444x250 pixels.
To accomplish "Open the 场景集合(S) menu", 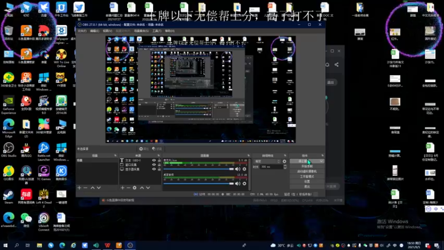I will [141, 31].
